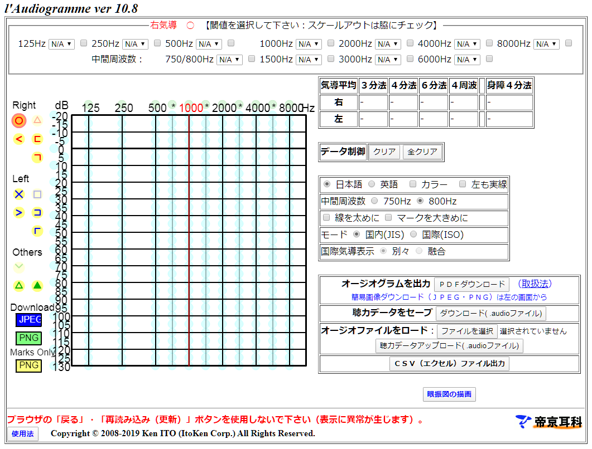Open the 1000Hz threshold dropdown
Screen dimensions: 592x449
[x=309, y=44]
